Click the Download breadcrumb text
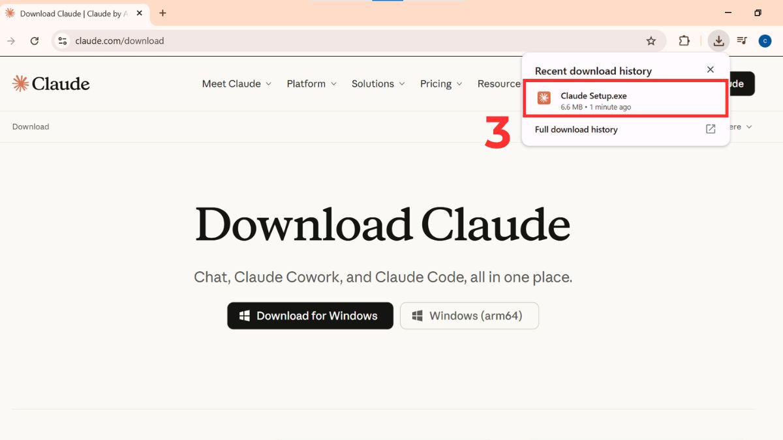 tap(31, 126)
